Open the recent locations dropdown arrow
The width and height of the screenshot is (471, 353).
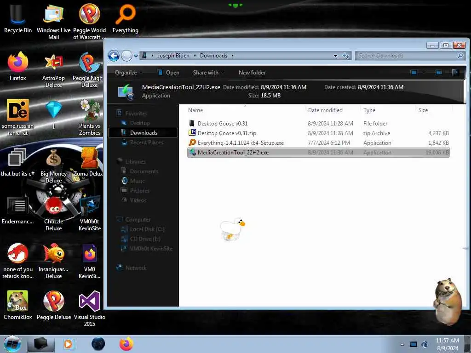pos(136,56)
